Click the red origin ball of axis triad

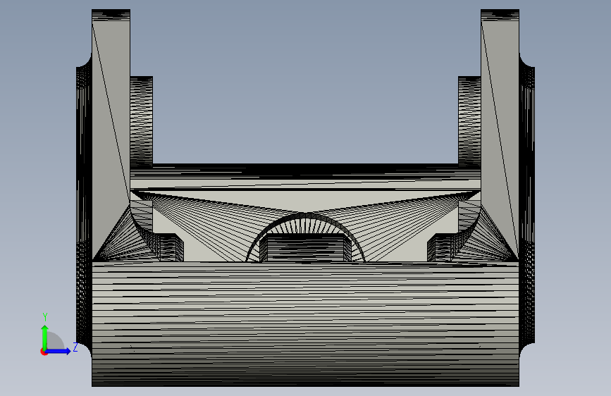point(44,352)
